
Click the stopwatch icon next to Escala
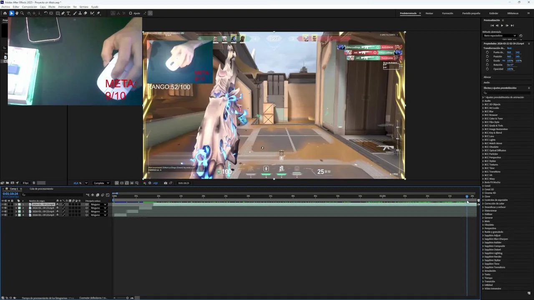pyautogui.click(x=487, y=60)
